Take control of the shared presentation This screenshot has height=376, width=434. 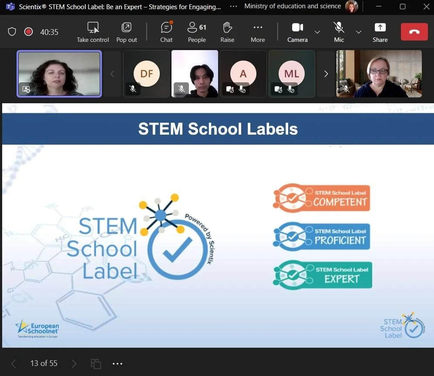[93, 32]
